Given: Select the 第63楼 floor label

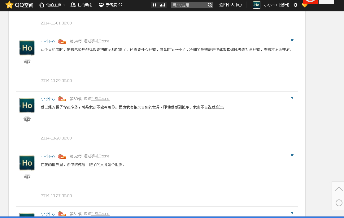Looking at the screenshot, I should coord(76,99).
